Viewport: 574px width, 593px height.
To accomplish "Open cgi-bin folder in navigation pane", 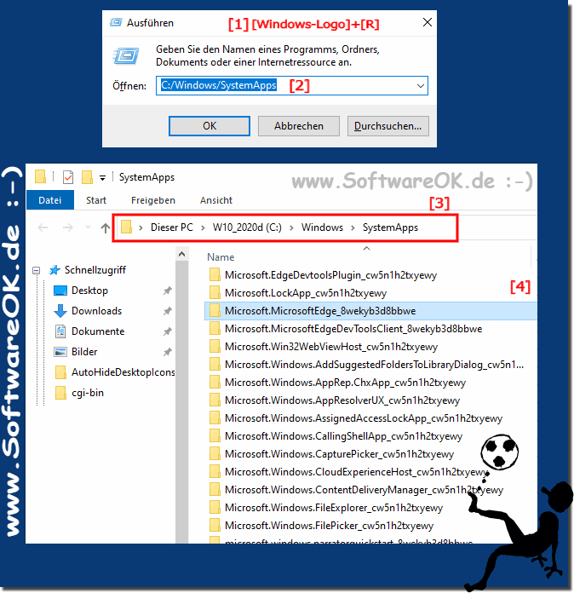I will coord(88,393).
